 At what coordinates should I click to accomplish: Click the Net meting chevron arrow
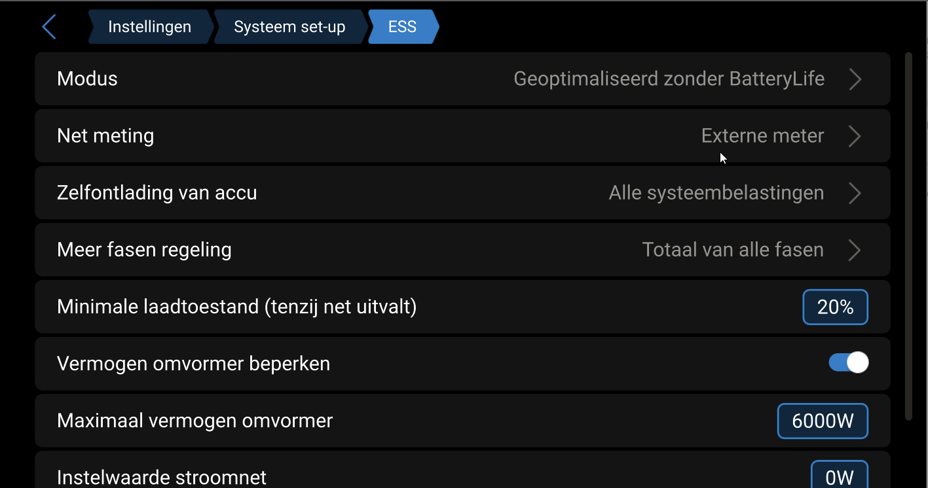pos(855,136)
